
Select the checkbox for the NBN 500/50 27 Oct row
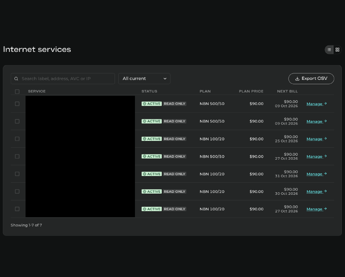(17, 156)
